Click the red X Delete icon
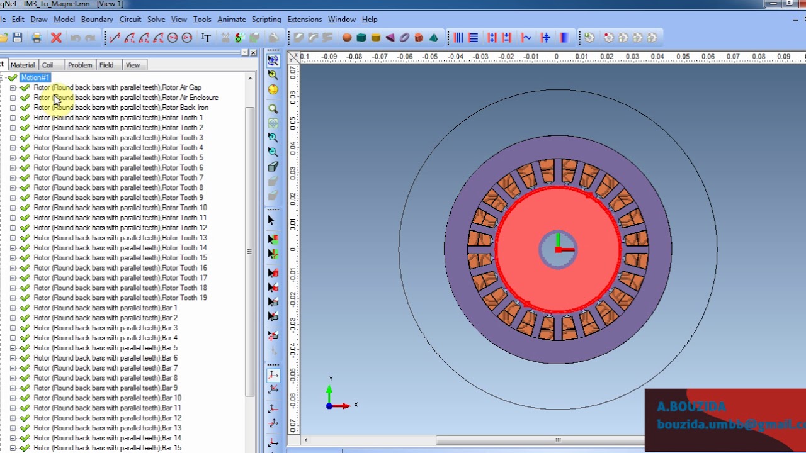The width and height of the screenshot is (806, 453). tap(56, 38)
